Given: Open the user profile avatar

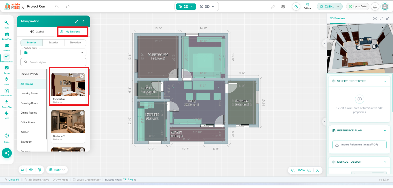Looking at the screenshot, I should tap(385, 6).
